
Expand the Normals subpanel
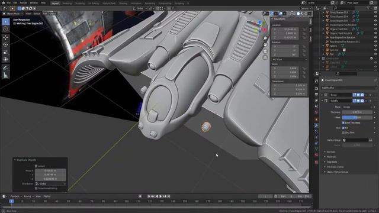(x=331, y=152)
